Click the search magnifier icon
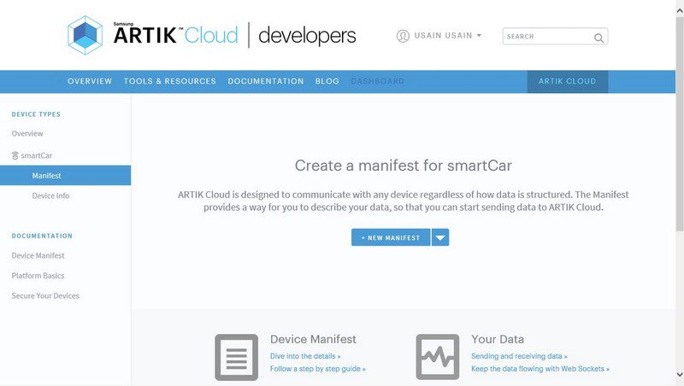The image size is (684, 386). click(x=599, y=38)
